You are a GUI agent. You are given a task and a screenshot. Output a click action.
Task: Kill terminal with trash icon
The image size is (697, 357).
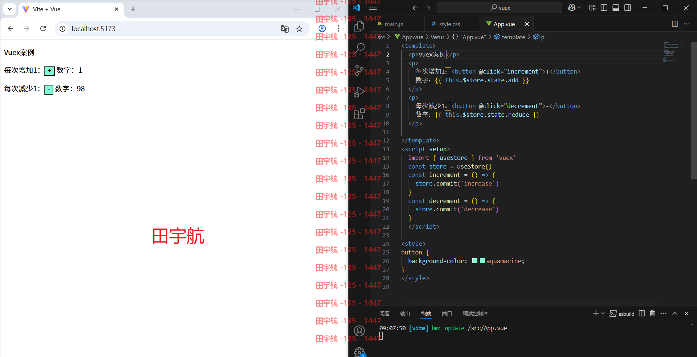point(652,314)
